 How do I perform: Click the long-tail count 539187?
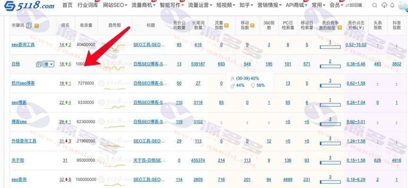click(198, 64)
